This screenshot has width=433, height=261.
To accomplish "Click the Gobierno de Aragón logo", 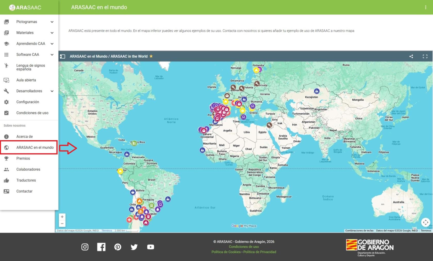I will 370,248.
